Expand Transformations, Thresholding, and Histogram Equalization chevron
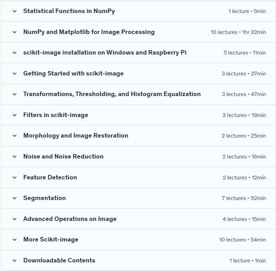 click(x=15, y=94)
